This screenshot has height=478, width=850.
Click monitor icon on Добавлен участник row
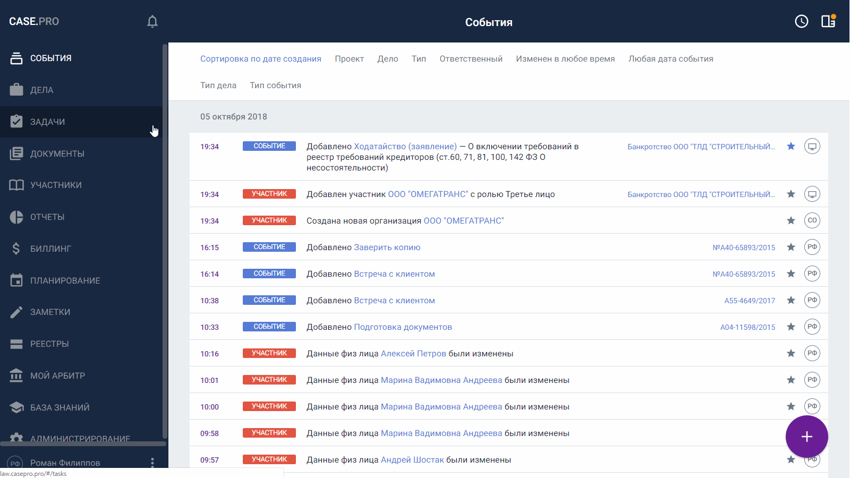(812, 194)
